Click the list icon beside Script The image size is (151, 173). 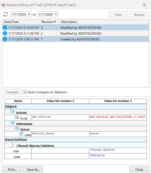click(17, 117)
